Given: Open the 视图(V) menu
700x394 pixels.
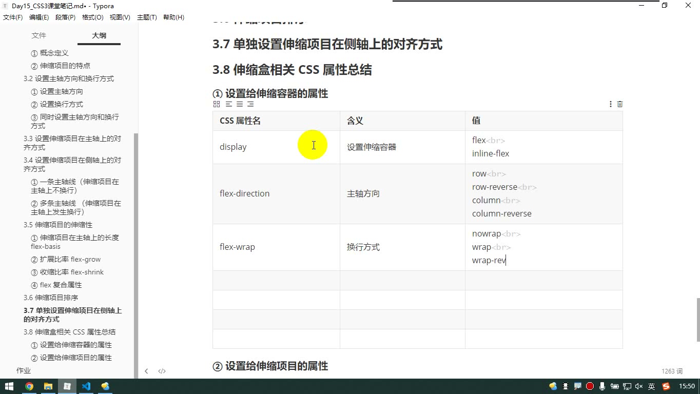Looking at the screenshot, I should [120, 17].
